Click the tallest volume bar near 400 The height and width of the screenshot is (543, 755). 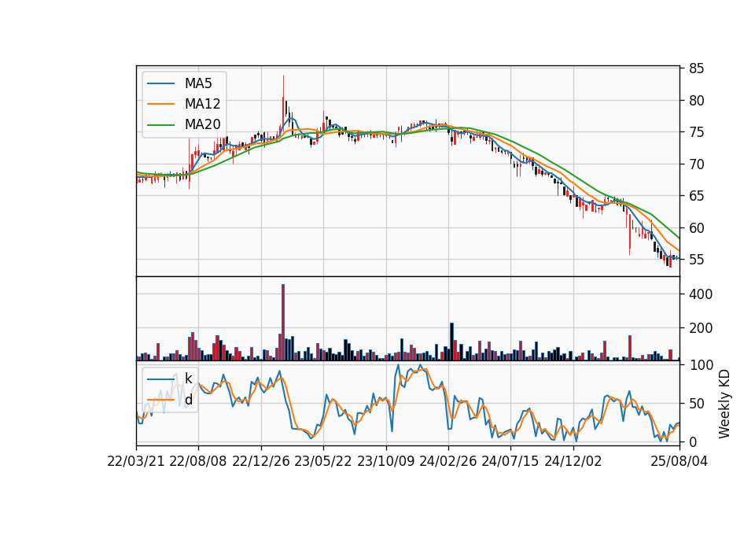coord(283,323)
